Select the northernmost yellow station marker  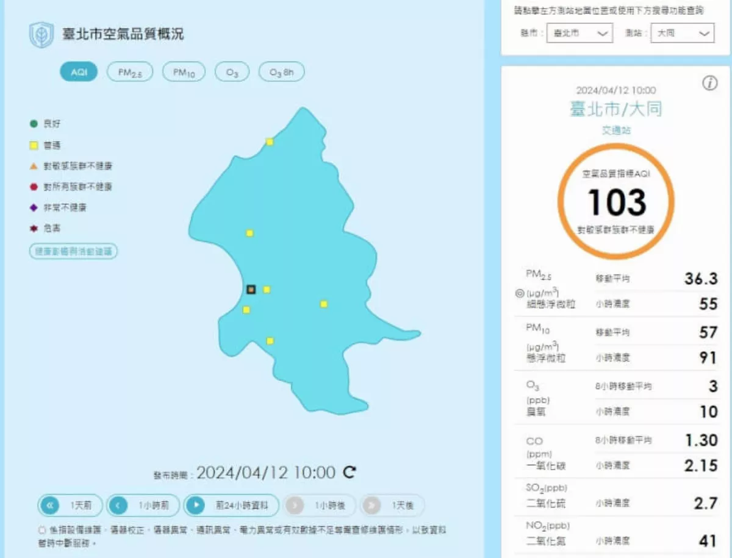269,141
